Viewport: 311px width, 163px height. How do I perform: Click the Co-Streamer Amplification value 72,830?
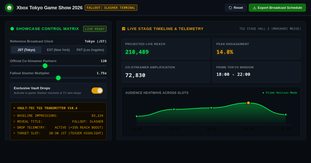[x=135, y=75]
